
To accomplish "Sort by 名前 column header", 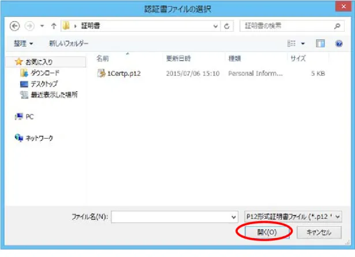I will pos(103,59).
